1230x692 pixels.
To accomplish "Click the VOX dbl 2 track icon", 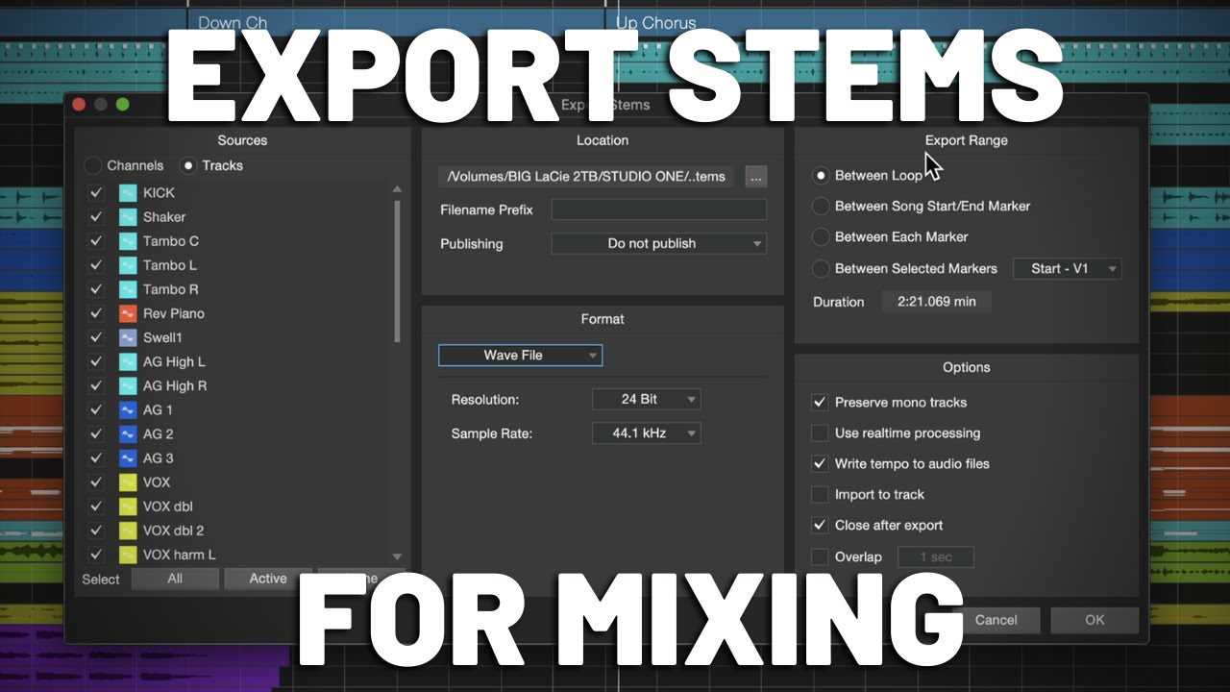I will pos(128,531).
